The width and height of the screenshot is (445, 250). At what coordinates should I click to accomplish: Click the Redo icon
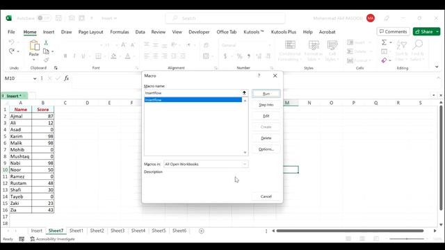pyautogui.click(x=11, y=51)
